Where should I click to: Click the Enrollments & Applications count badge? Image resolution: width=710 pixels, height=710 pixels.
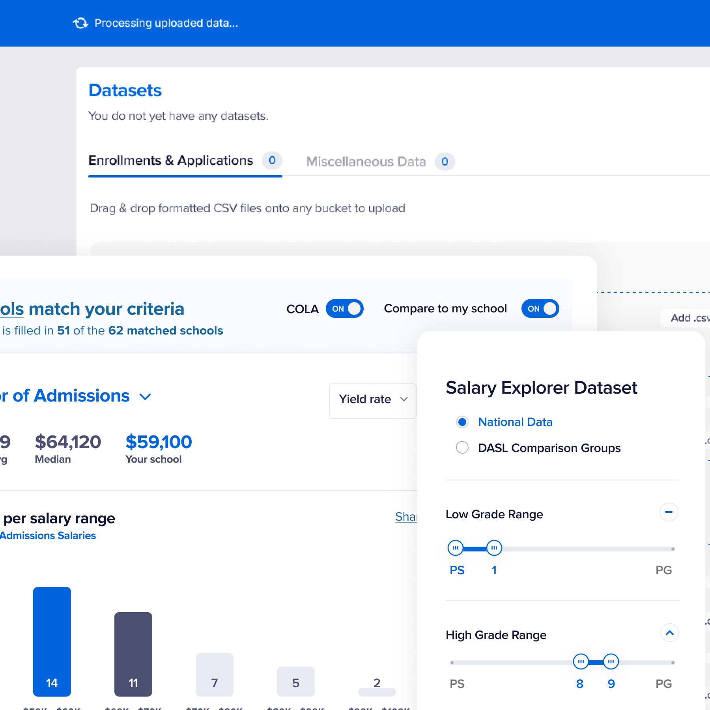point(272,161)
